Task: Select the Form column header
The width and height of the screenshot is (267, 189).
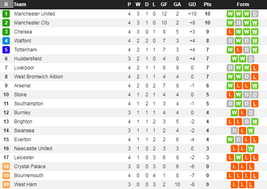Action: pos(243,4)
